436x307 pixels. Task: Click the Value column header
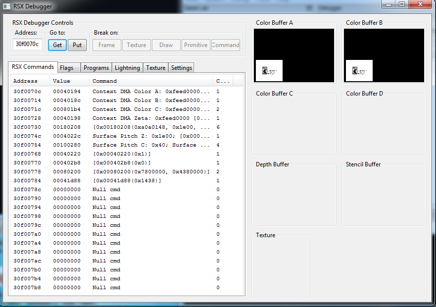coord(62,81)
